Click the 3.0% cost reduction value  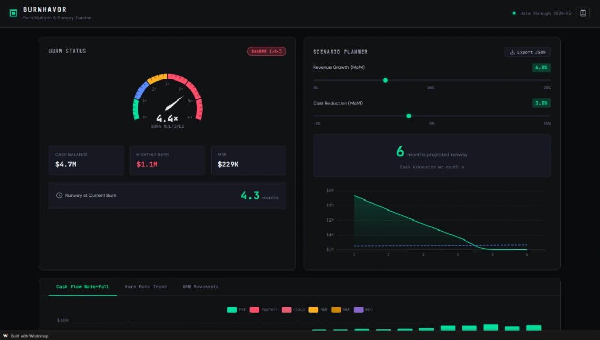coord(541,103)
